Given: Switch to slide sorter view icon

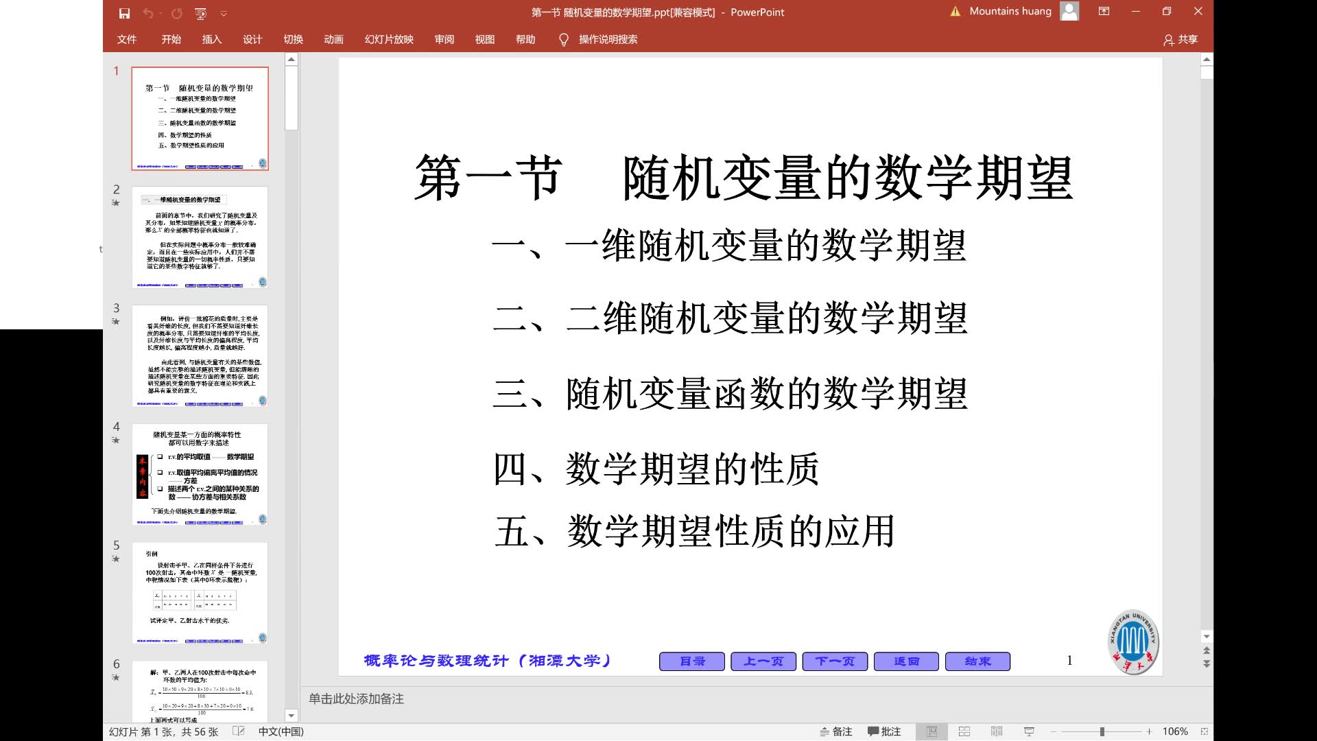Looking at the screenshot, I should tap(964, 731).
